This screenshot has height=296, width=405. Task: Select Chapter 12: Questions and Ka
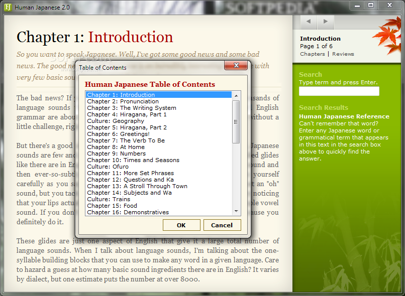pos(159,180)
